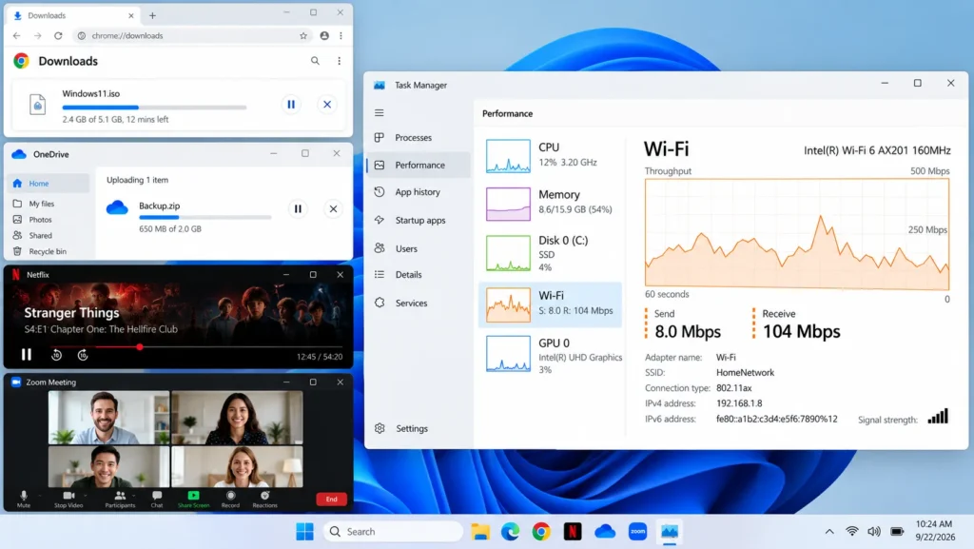Open Participants panel in Zoom
This screenshot has height=549, width=974.
120,499
